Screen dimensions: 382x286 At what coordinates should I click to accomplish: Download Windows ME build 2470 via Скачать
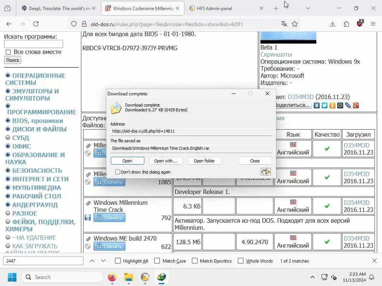point(109,247)
